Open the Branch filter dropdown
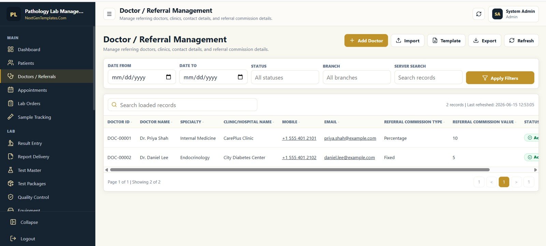This screenshot has height=246, width=546. click(357, 77)
